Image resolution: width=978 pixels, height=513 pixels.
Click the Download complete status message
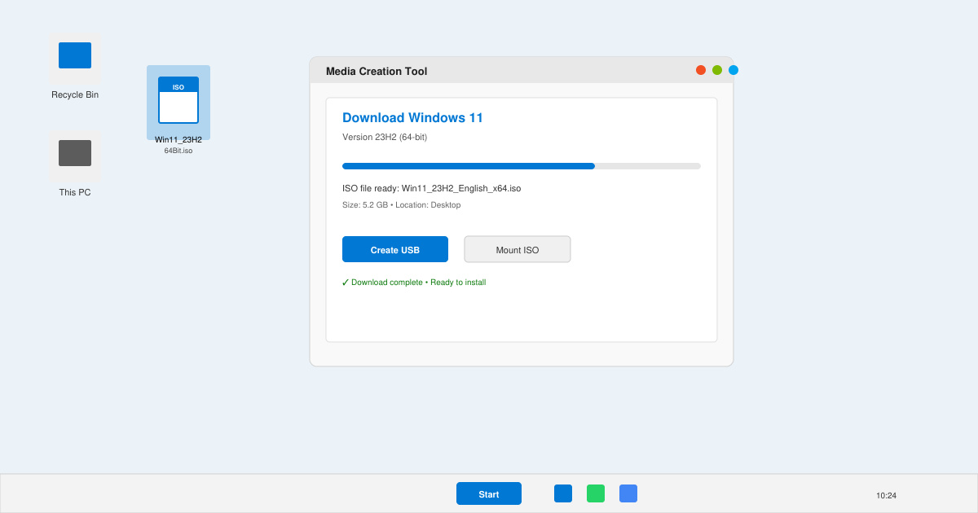pos(414,283)
